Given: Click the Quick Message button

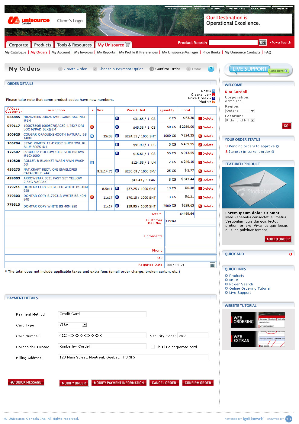Looking at the screenshot, I should [26, 382].
